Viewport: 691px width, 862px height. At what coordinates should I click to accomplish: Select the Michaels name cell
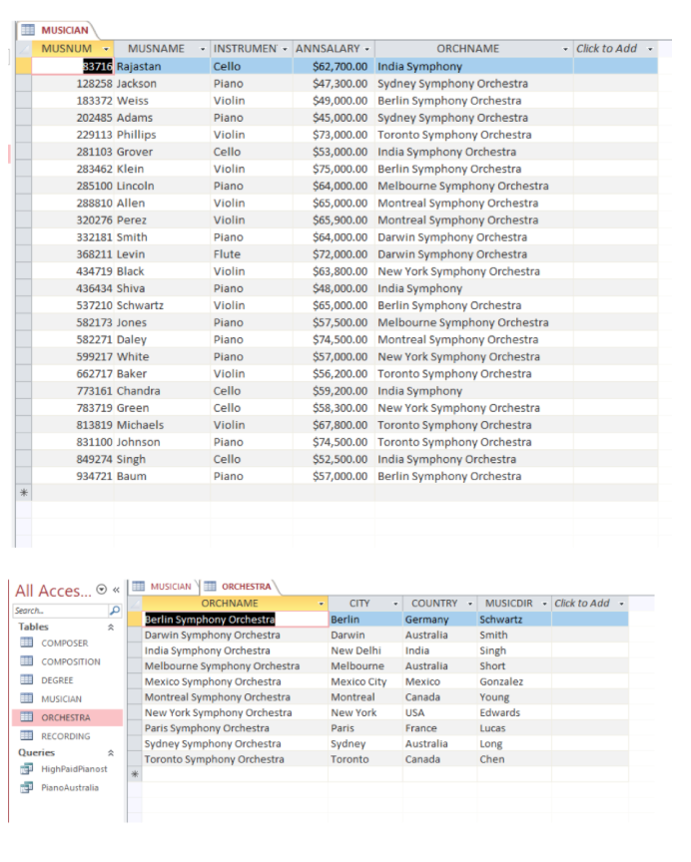coord(162,425)
